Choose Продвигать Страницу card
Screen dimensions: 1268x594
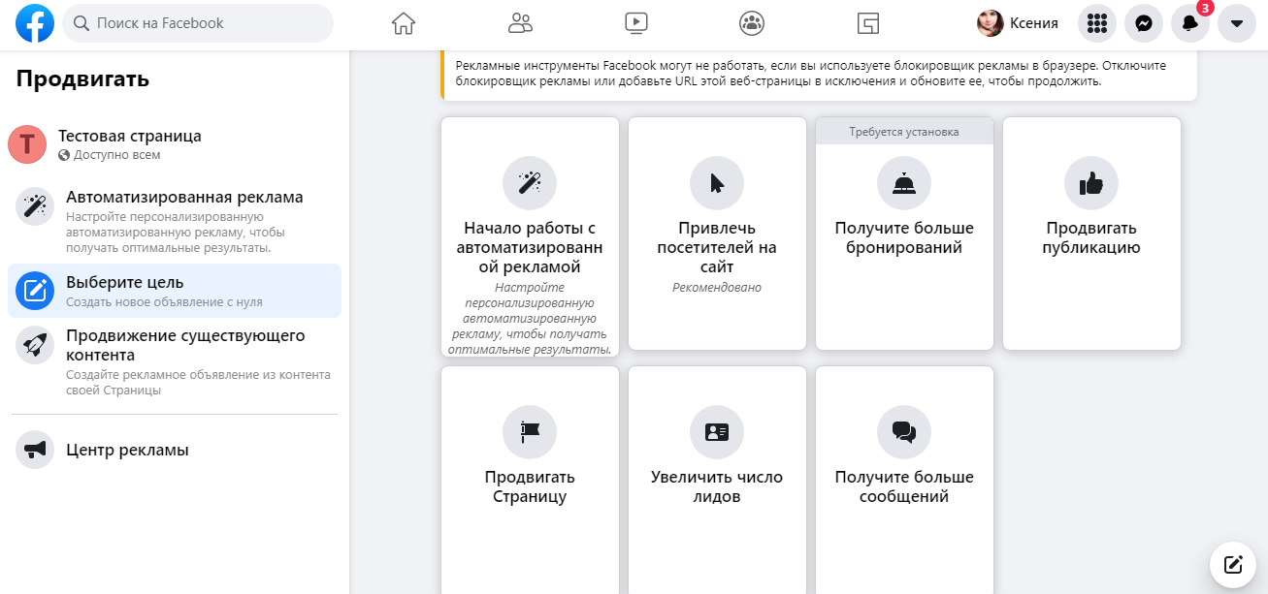(x=530, y=480)
